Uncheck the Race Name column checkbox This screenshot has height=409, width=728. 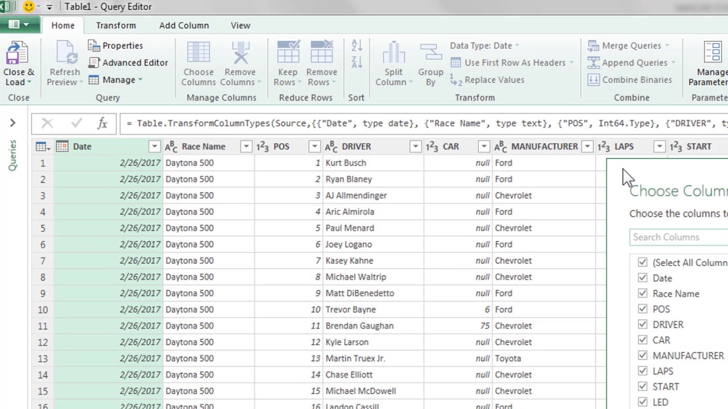[x=643, y=294]
